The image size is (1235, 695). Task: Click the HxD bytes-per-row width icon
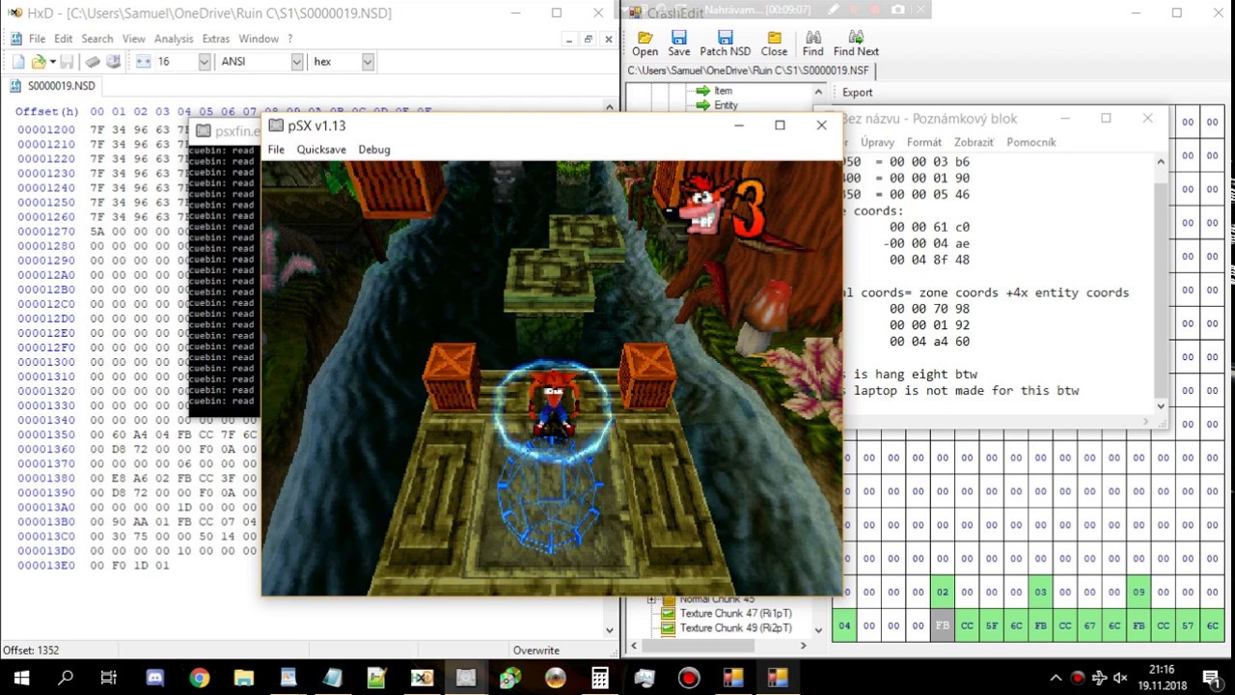[x=143, y=61]
